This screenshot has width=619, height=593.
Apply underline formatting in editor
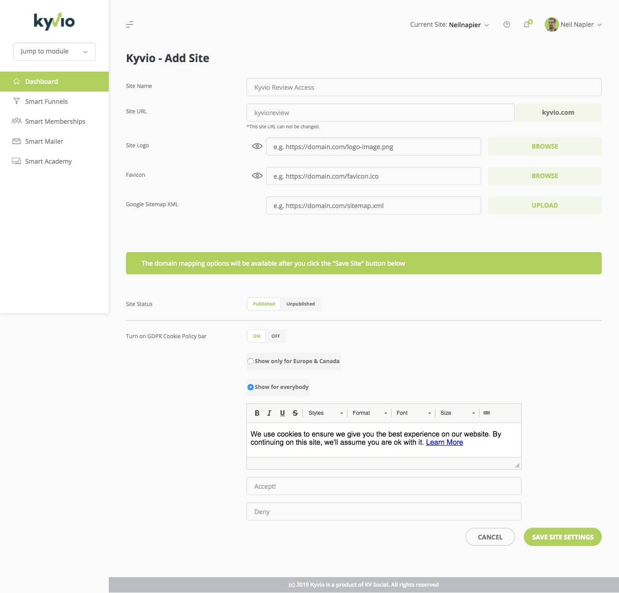click(282, 413)
